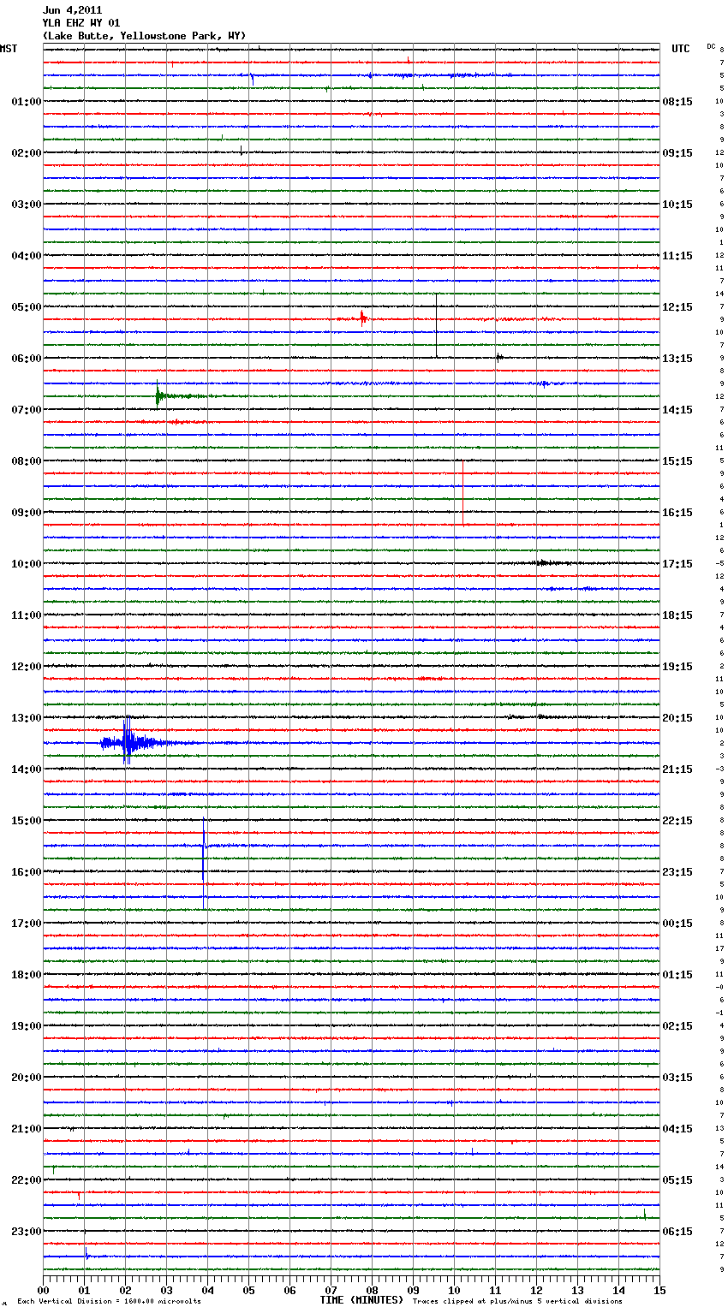Click the TIME (MINUTES) axis title
Image resolution: width=728 pixels, height=1313 pixels.
tap(361, 1300)
